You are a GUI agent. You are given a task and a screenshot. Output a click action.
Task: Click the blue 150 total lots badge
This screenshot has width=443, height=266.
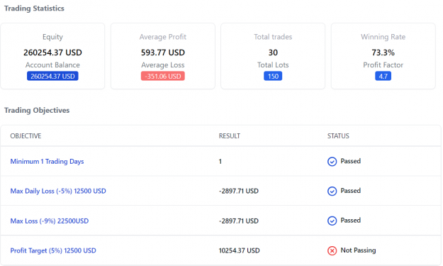(x=273, y=76)
